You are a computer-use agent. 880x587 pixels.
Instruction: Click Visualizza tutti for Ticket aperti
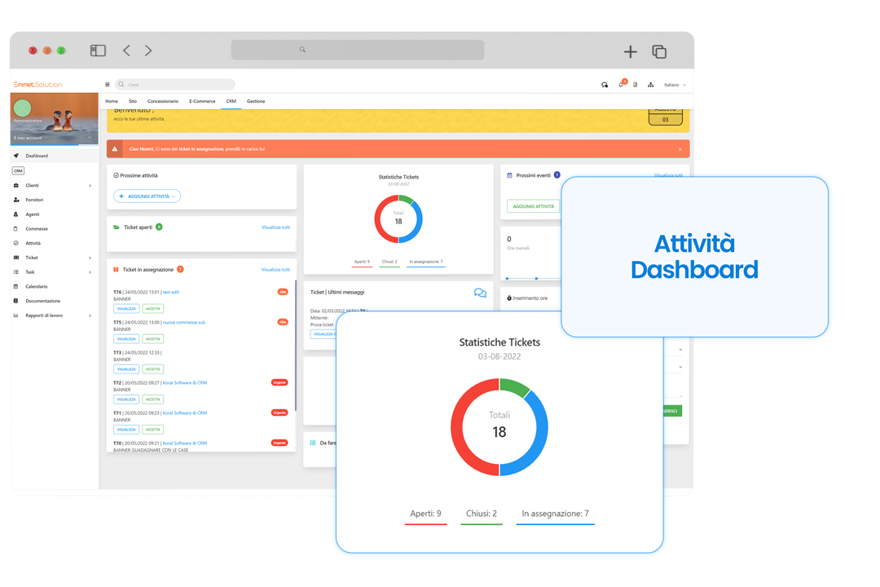275,227
